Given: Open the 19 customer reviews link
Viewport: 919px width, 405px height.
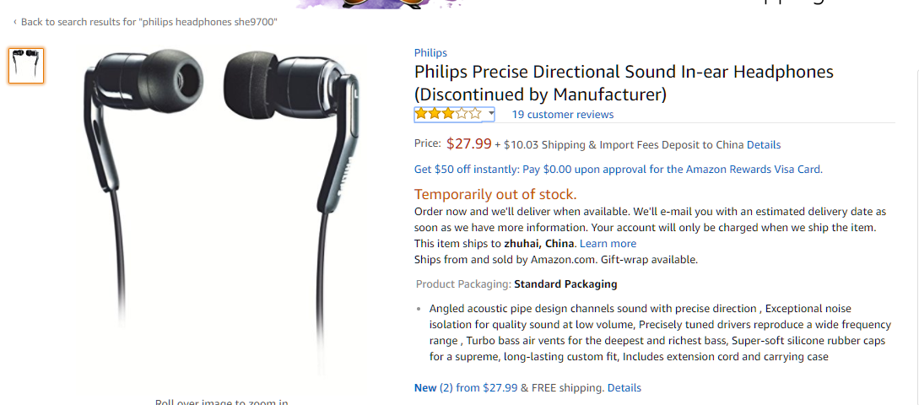Looking at the screenshot, I should [x=563, y=115].
